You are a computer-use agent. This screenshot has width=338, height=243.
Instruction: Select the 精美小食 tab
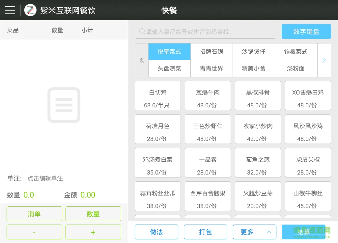tap(254, 68)
